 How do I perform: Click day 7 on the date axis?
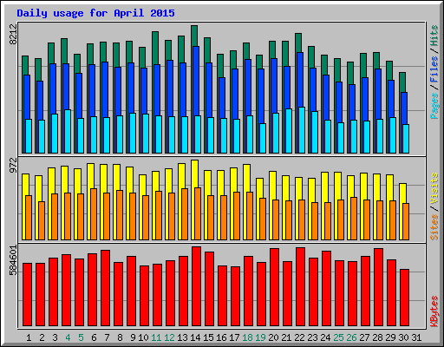point(107,337)
